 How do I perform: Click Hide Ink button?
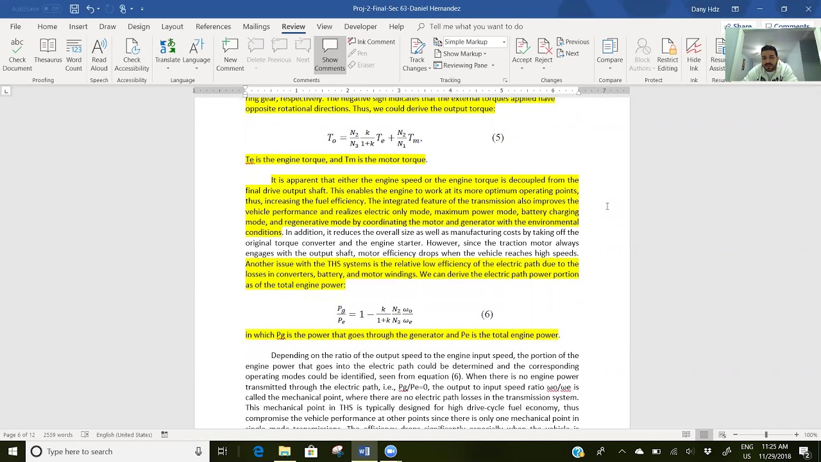[694, 55]
